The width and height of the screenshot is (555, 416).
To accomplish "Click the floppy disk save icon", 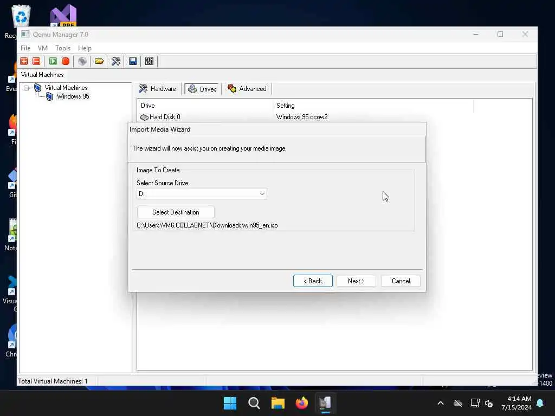I will (133, 61).
